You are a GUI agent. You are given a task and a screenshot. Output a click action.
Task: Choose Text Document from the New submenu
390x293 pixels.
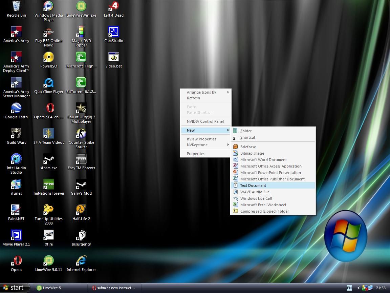253,185
